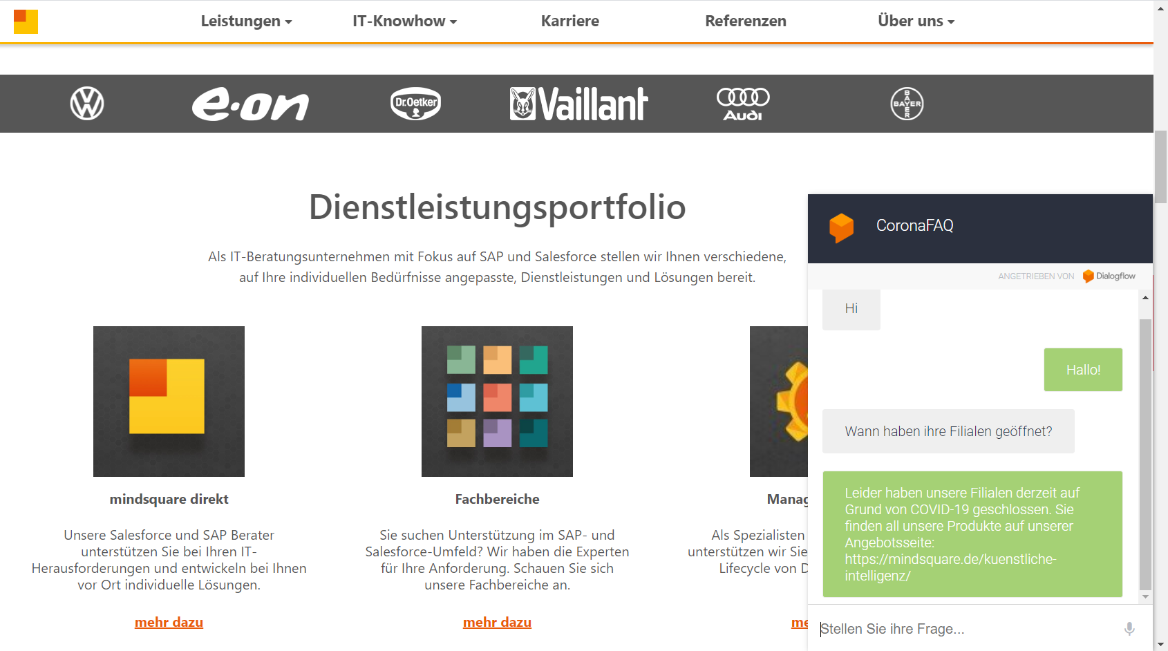1168x651 pixels.
Task: Click the e.on logo
Action: 250,104
